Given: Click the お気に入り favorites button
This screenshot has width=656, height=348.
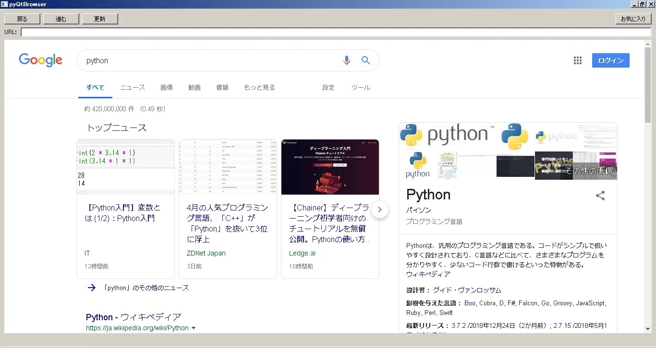Looking at the screenshot, I should tap(633, 19).
